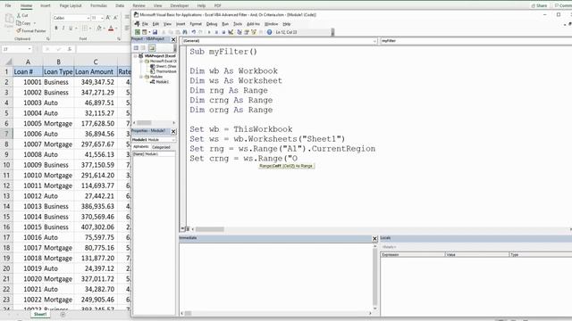Click the Find binoculars icon in VBA toolbar
This screenshot has height=321, width=572.
185,32
